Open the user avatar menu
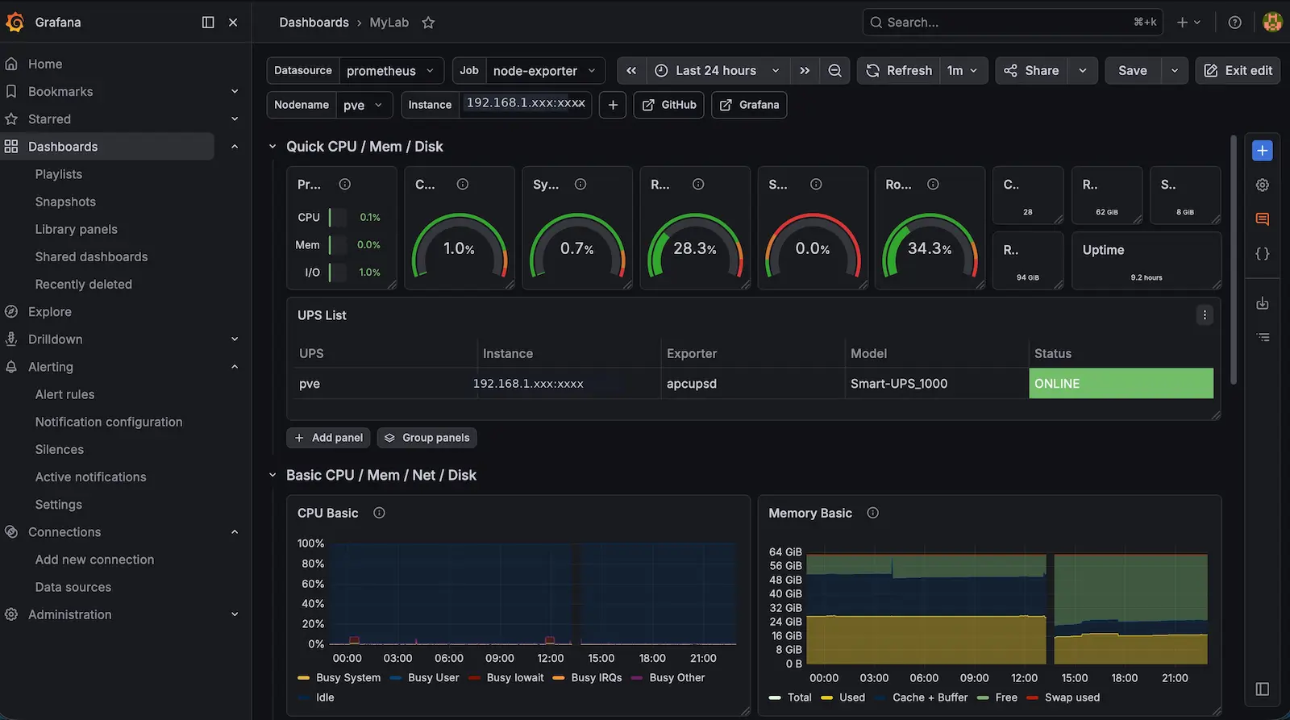This screenshot has width=1290, height=720. [1272, 23]
